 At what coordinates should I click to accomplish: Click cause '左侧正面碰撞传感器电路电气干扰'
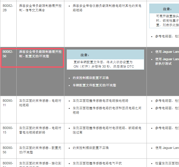pos(97,163)
